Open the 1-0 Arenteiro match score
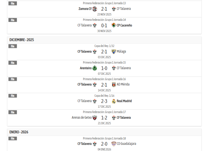 [x=104, y=68]
